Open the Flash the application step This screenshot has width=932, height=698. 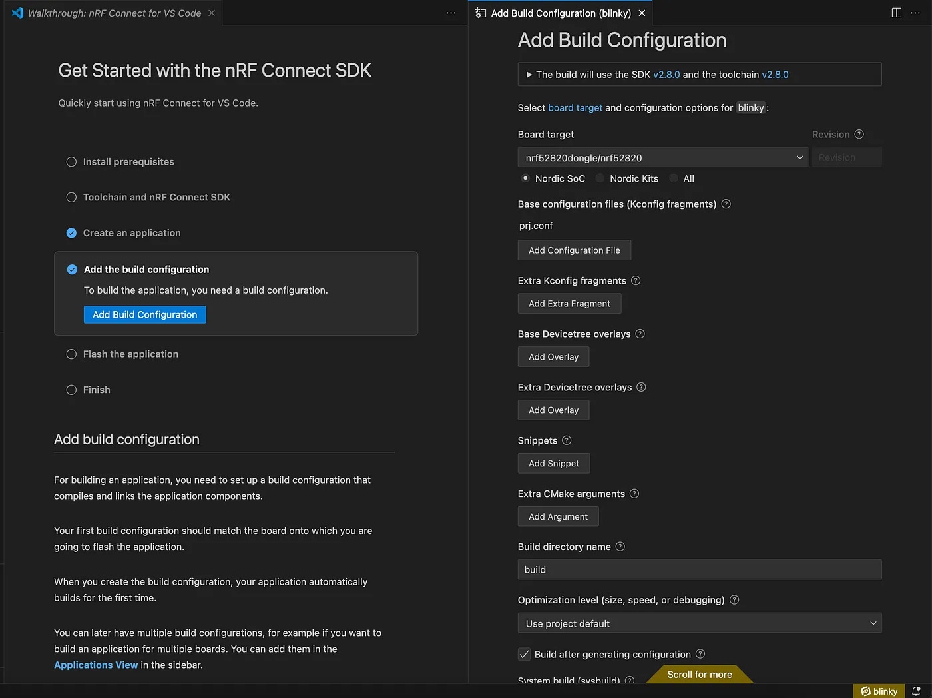coord(130,354)
